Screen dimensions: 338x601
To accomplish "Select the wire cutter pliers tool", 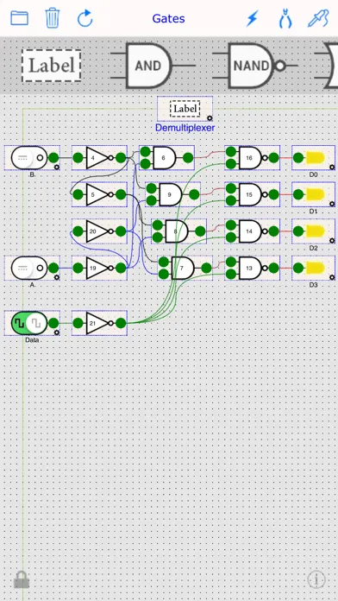I will [285, 18].
